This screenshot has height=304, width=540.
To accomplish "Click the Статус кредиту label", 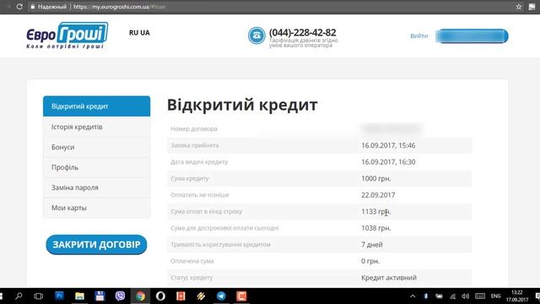I will pyautogui.click(x=192, y=278).
